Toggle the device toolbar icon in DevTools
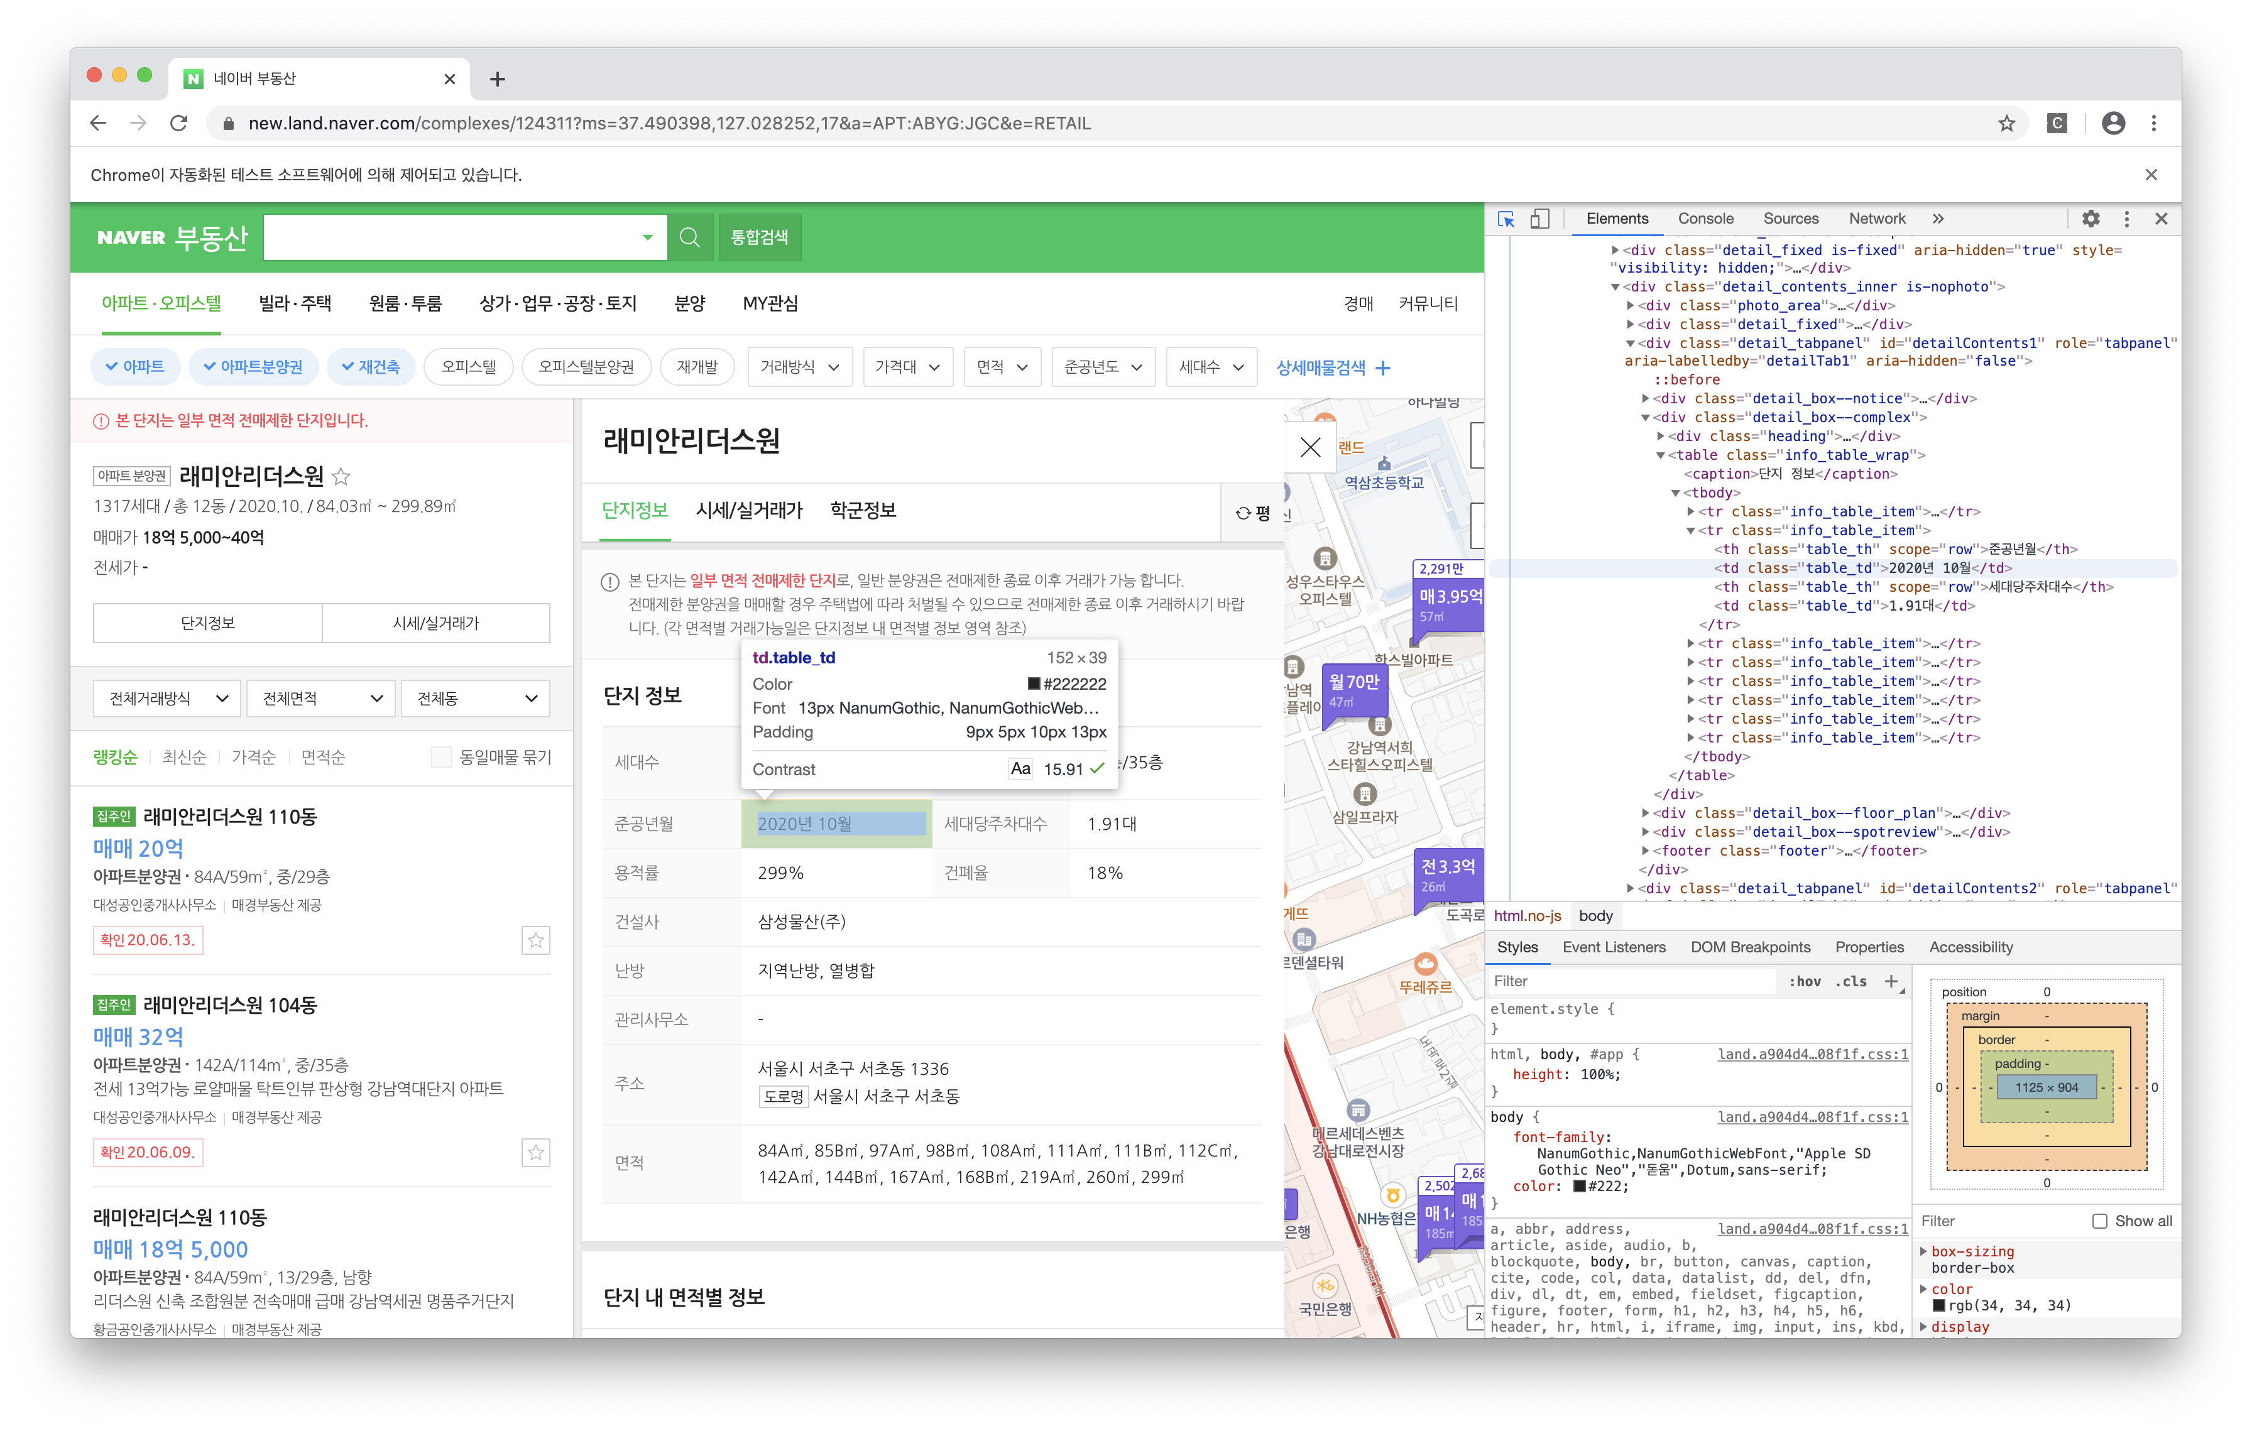This screenshot has width=2252, height=1431. point(1539,219)
